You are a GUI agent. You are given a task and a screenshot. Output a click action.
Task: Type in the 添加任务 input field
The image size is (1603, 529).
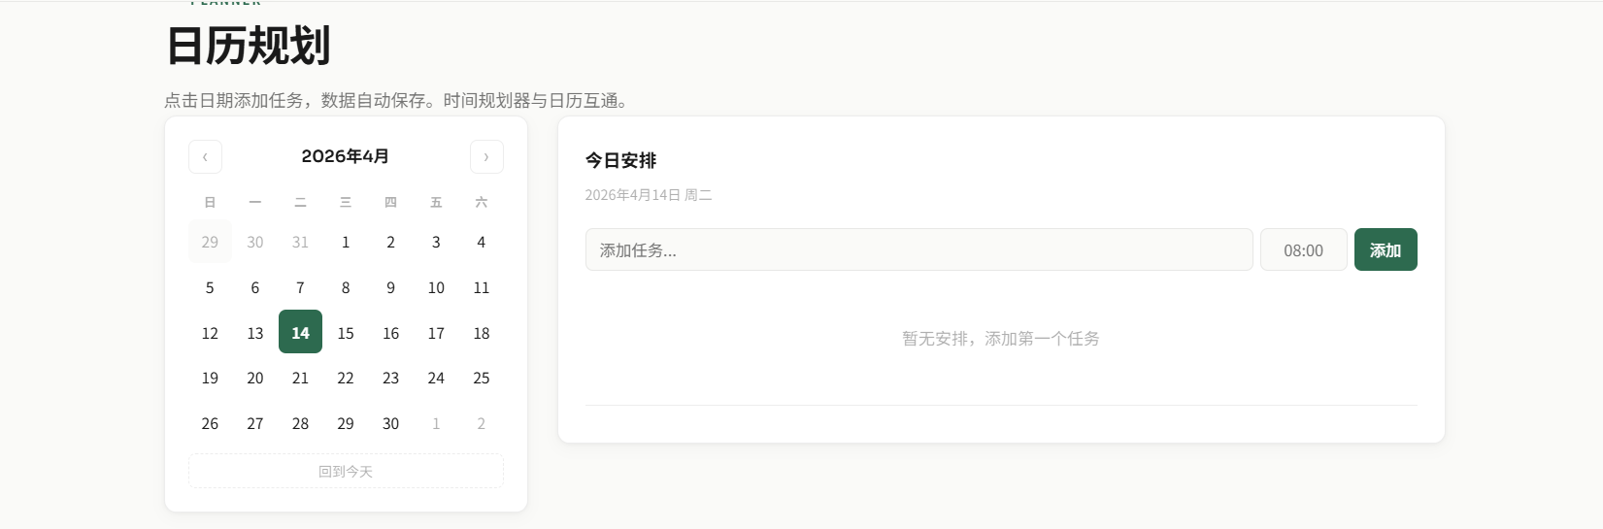[x=918, y=249]
